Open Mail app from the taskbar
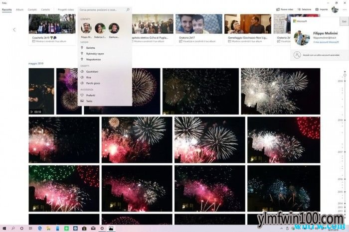Viewport: 349px width, 232px height. tap(93, 228)
